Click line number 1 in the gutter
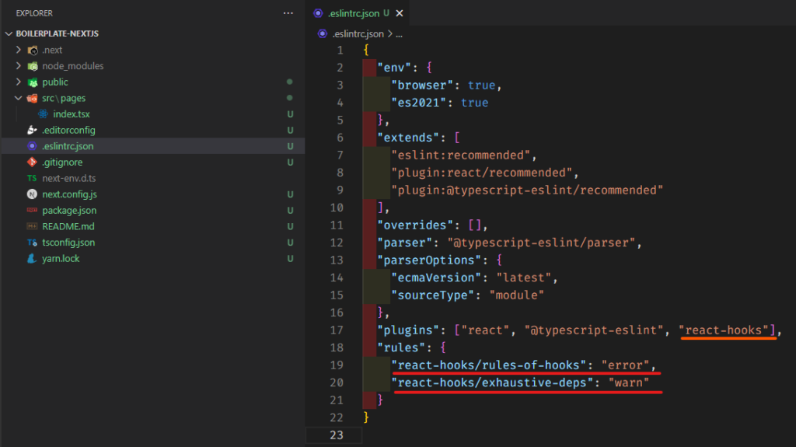Image resolution: width=796 pixels, height=447 pixels. pyautogui.click(x=340, y=51)
